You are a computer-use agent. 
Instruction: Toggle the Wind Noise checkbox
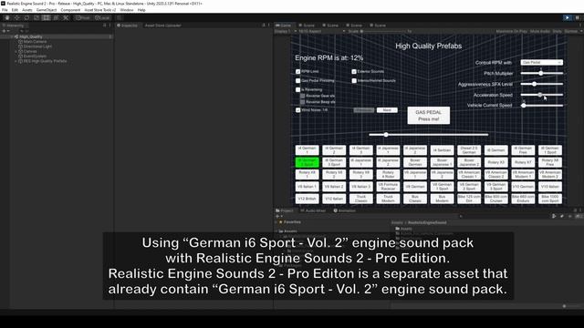tap(298, 110)
